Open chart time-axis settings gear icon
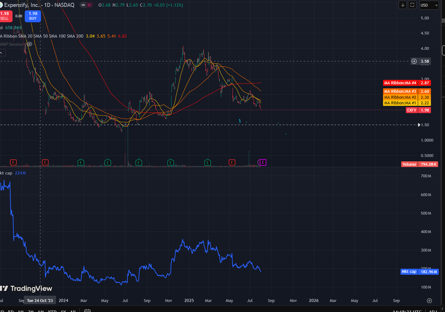Viewport: 445px width, 312px height. point(429,301)
